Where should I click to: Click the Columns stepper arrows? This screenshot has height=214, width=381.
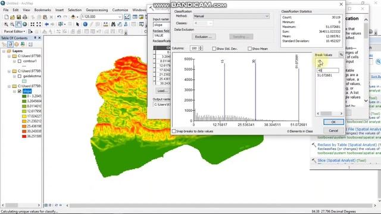(201, 48)
